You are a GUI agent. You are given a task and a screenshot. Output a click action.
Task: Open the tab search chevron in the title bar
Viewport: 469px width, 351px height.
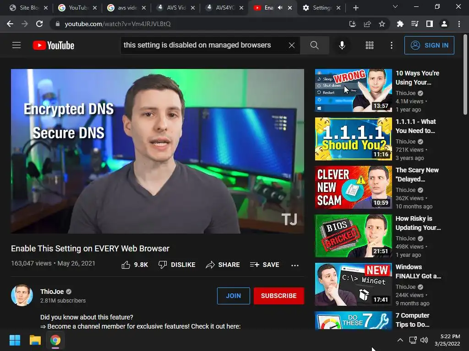point(395,6)
